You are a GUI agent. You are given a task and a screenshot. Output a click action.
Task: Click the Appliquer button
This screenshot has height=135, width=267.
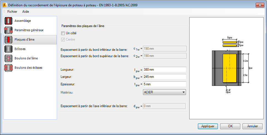coord(208,126)
